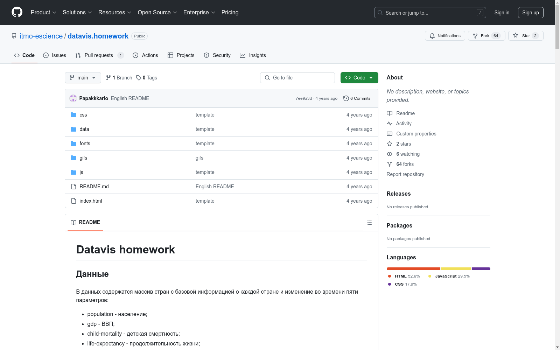Open the README.md file
Viewport: 560px width, 350px height.
[x=94, y=187]
